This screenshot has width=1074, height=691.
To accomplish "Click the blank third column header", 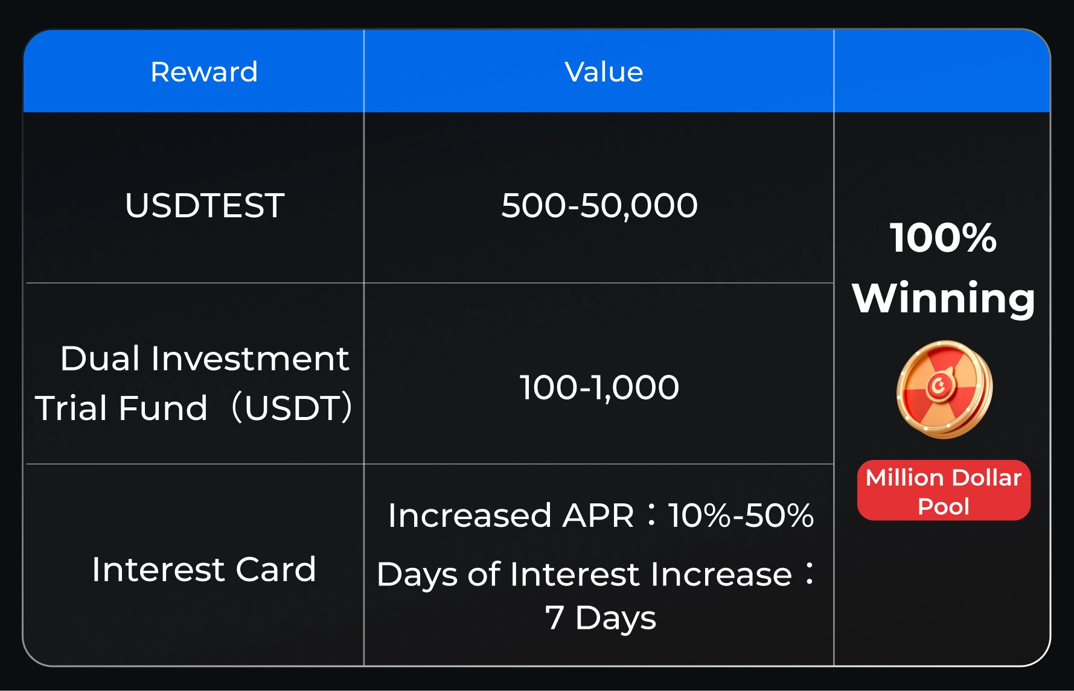I will tap(942, 72).
